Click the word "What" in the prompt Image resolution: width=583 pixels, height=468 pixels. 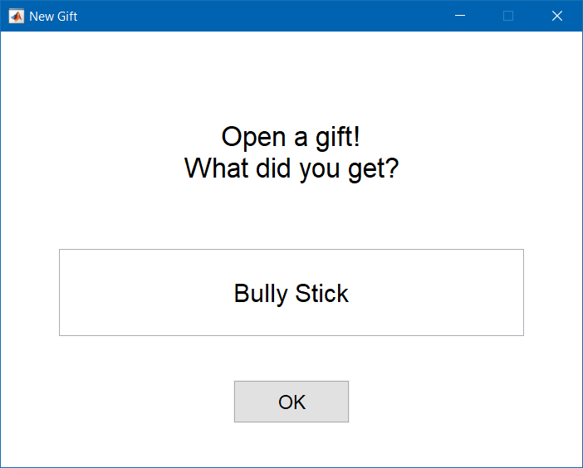coord(213,168)
